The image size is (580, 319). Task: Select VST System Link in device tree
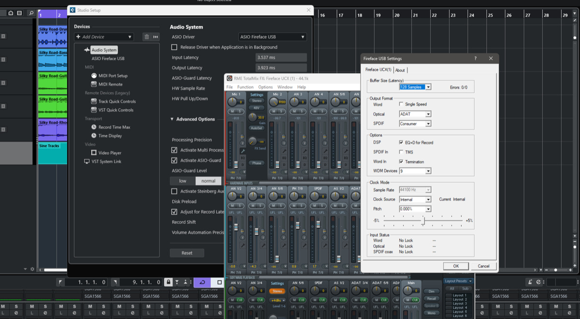point(106,161)
